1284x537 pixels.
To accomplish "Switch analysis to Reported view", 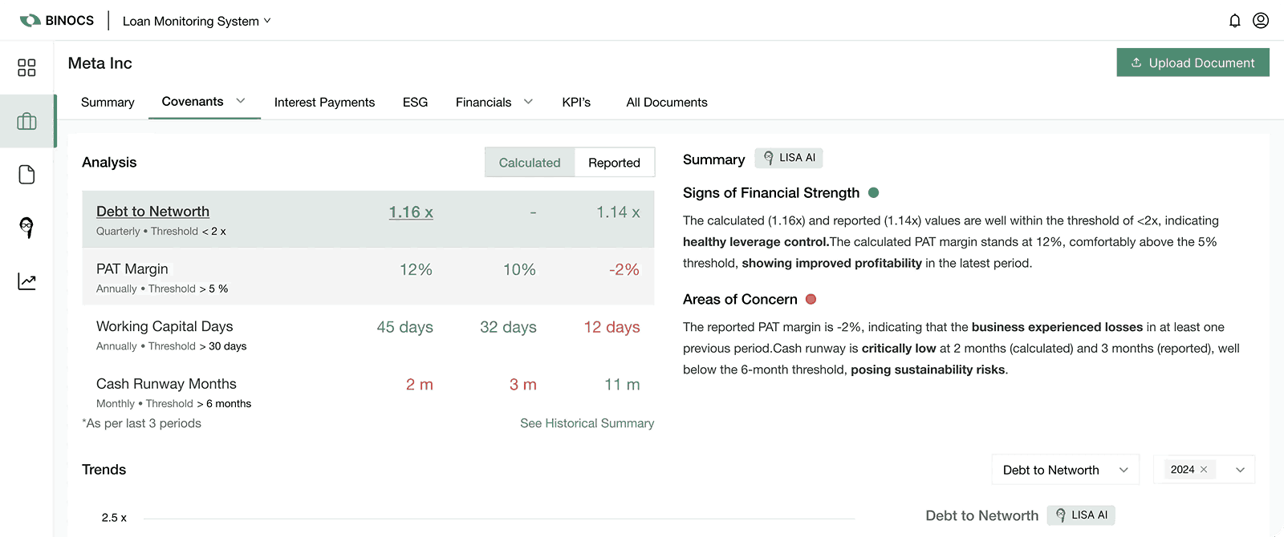I will click(x=614, y=163).
